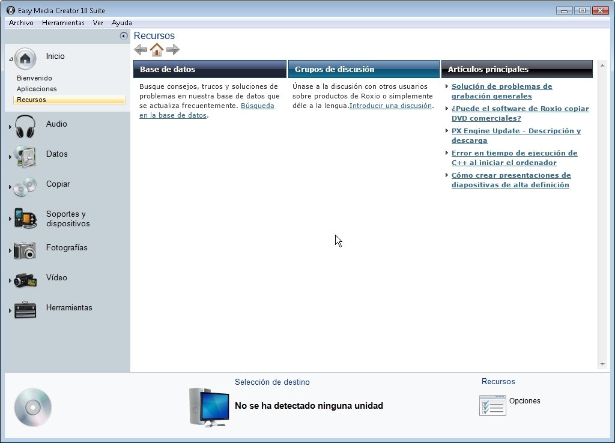Expand the Copiar section arrow
Image resolution: width=615 pixels, height=443 pixels.
(10, 187)
